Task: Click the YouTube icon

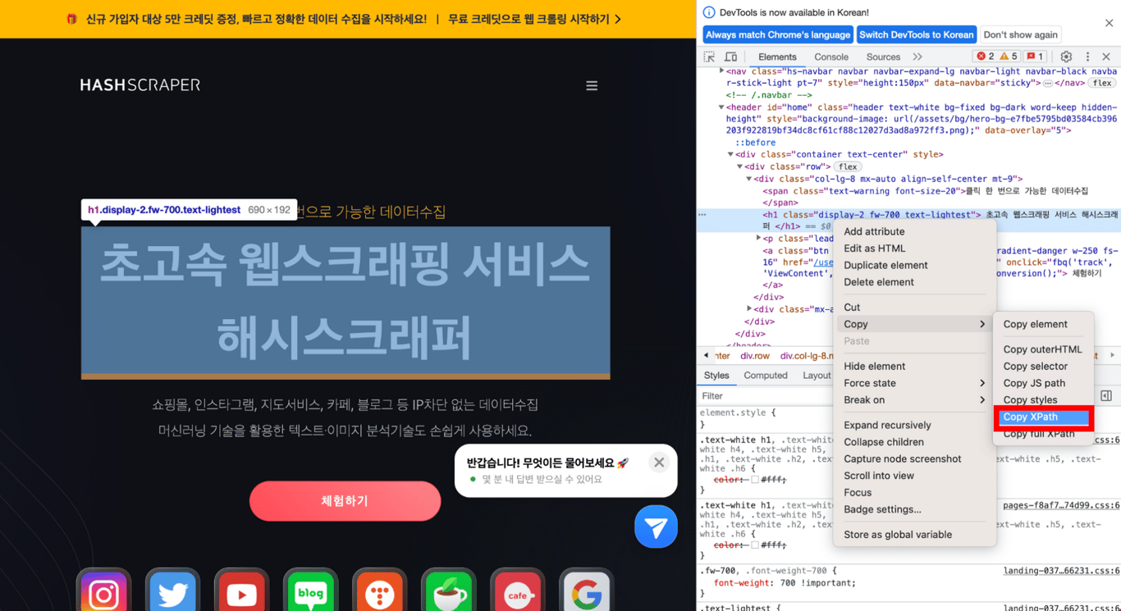Action: [241, 590]
